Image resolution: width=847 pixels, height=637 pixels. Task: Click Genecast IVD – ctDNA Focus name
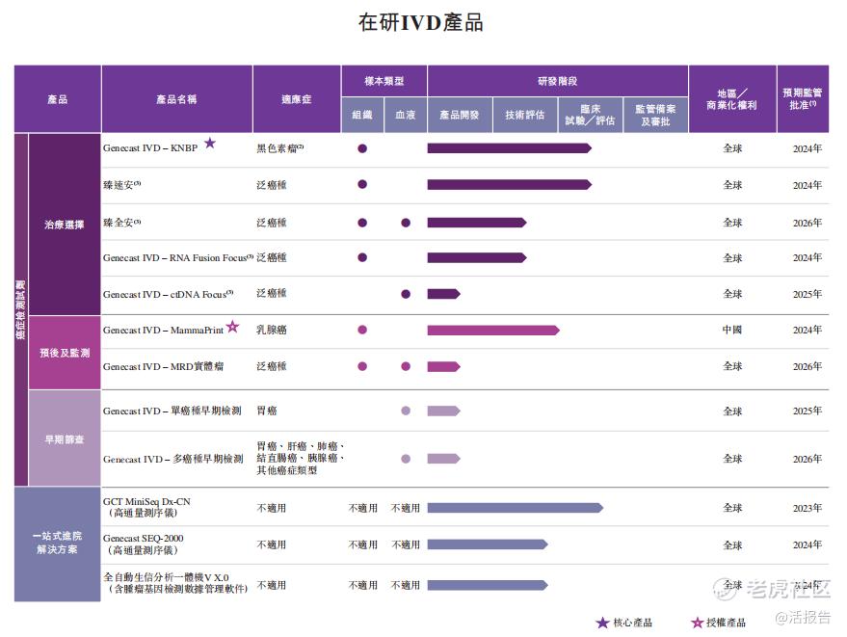168,295
